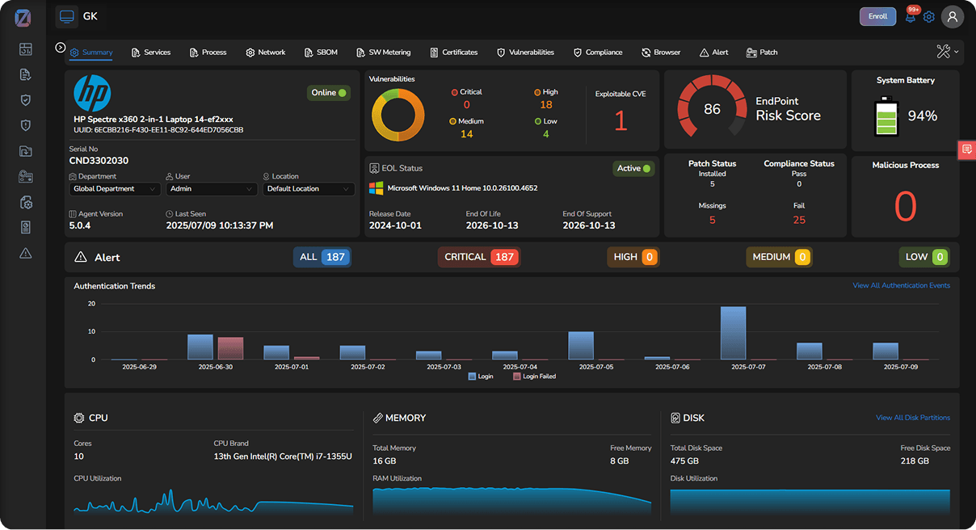976x530 pixels.
Task: Open the settings gear in the header
Action: 929,16
